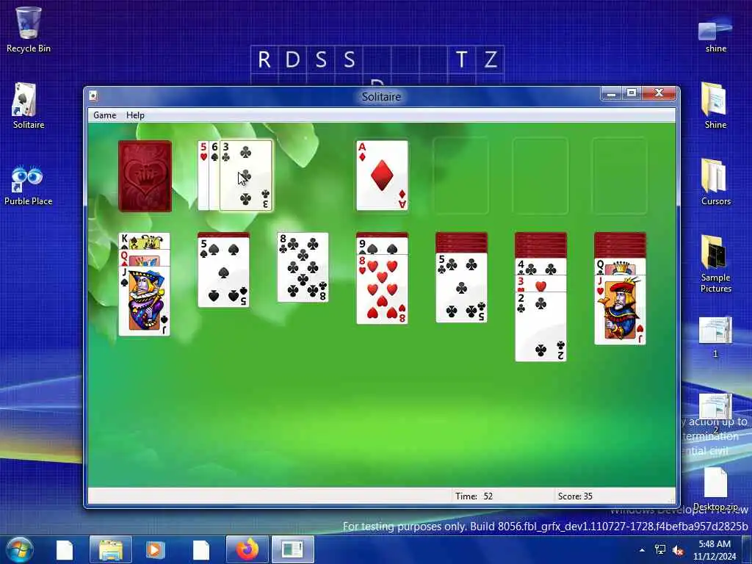Select the King of spades card
752x564 pixels.
coord(145,241)
